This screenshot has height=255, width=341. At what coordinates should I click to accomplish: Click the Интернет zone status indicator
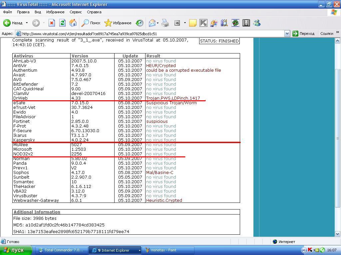pyautogui.click(x=284, y=242)
